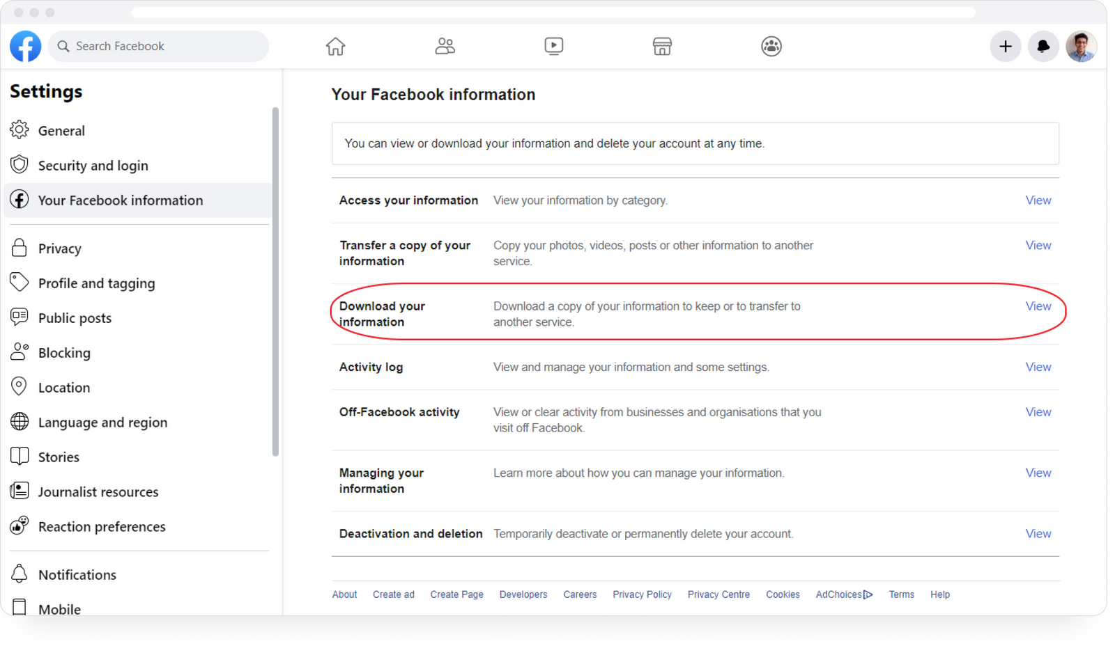Open Deactivation and deletion options
Viewport: 1115px width, 655px height.
click(1038, 533)
